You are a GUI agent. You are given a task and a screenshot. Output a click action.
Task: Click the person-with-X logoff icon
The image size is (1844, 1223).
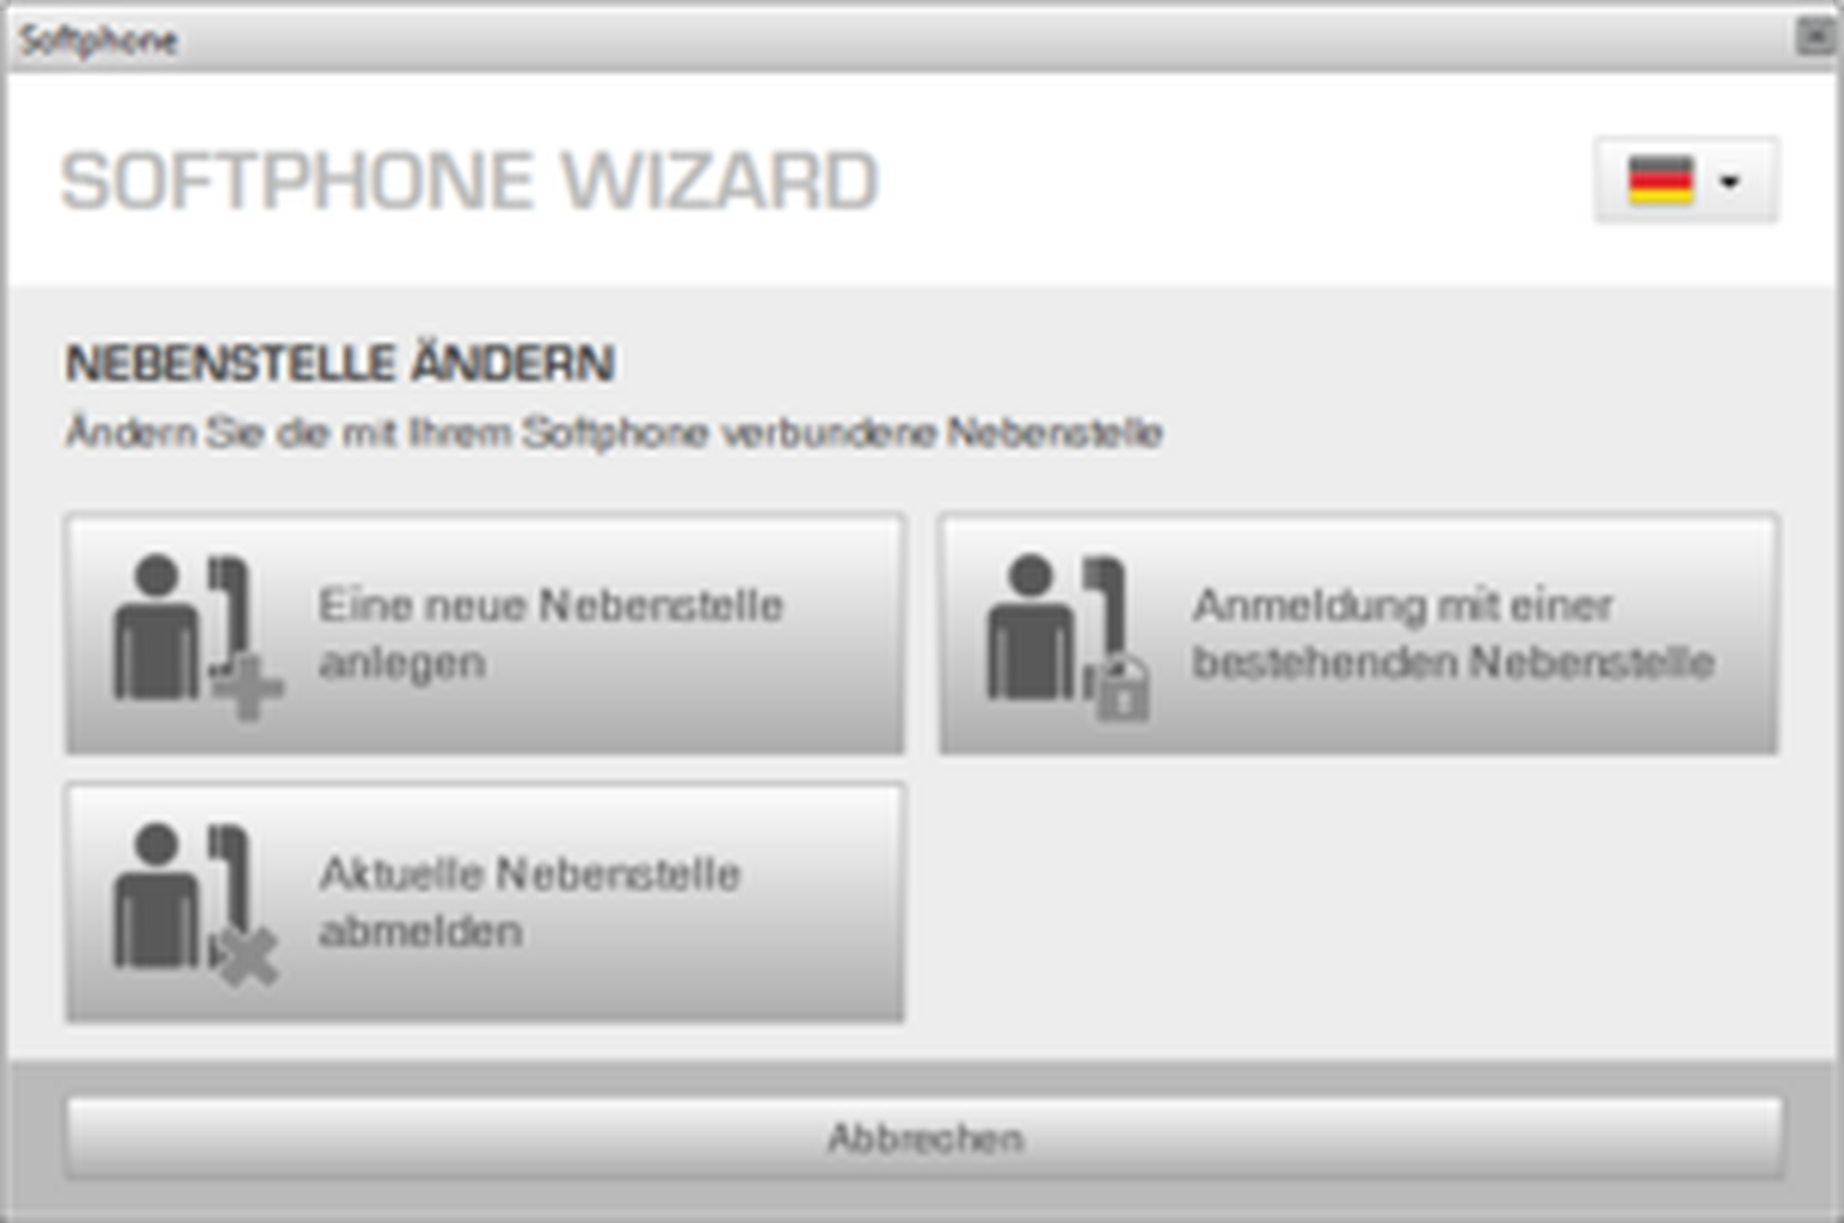point(196,905)
